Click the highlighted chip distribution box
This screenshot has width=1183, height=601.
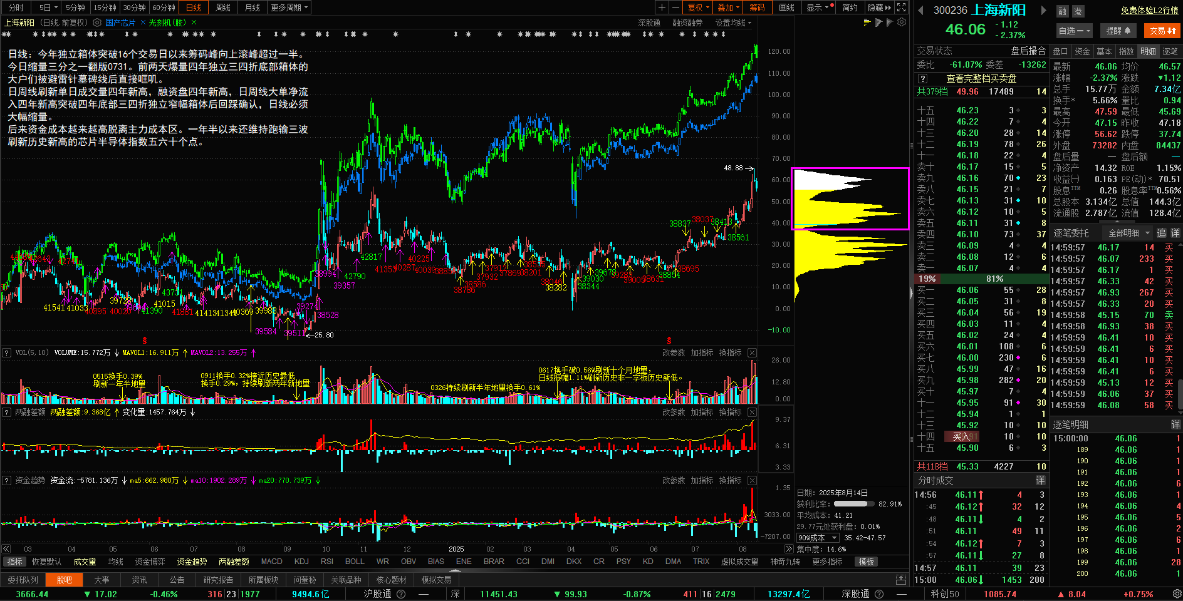click(850, 198)
